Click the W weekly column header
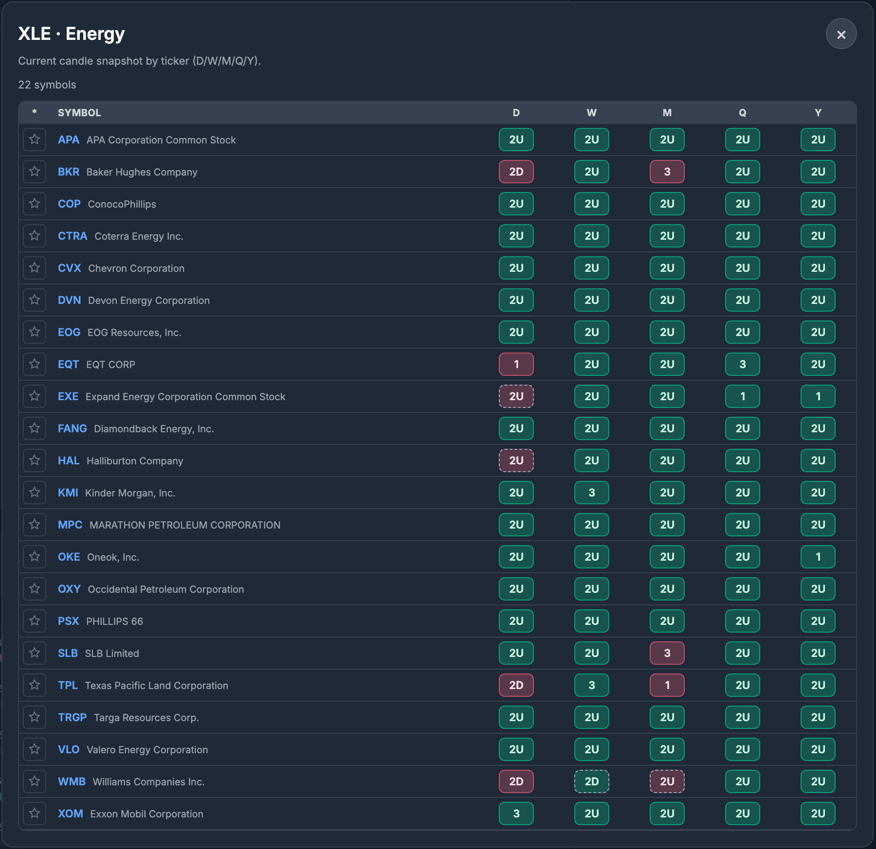Viewport: 876px width, 849px height. coord(591,112)
